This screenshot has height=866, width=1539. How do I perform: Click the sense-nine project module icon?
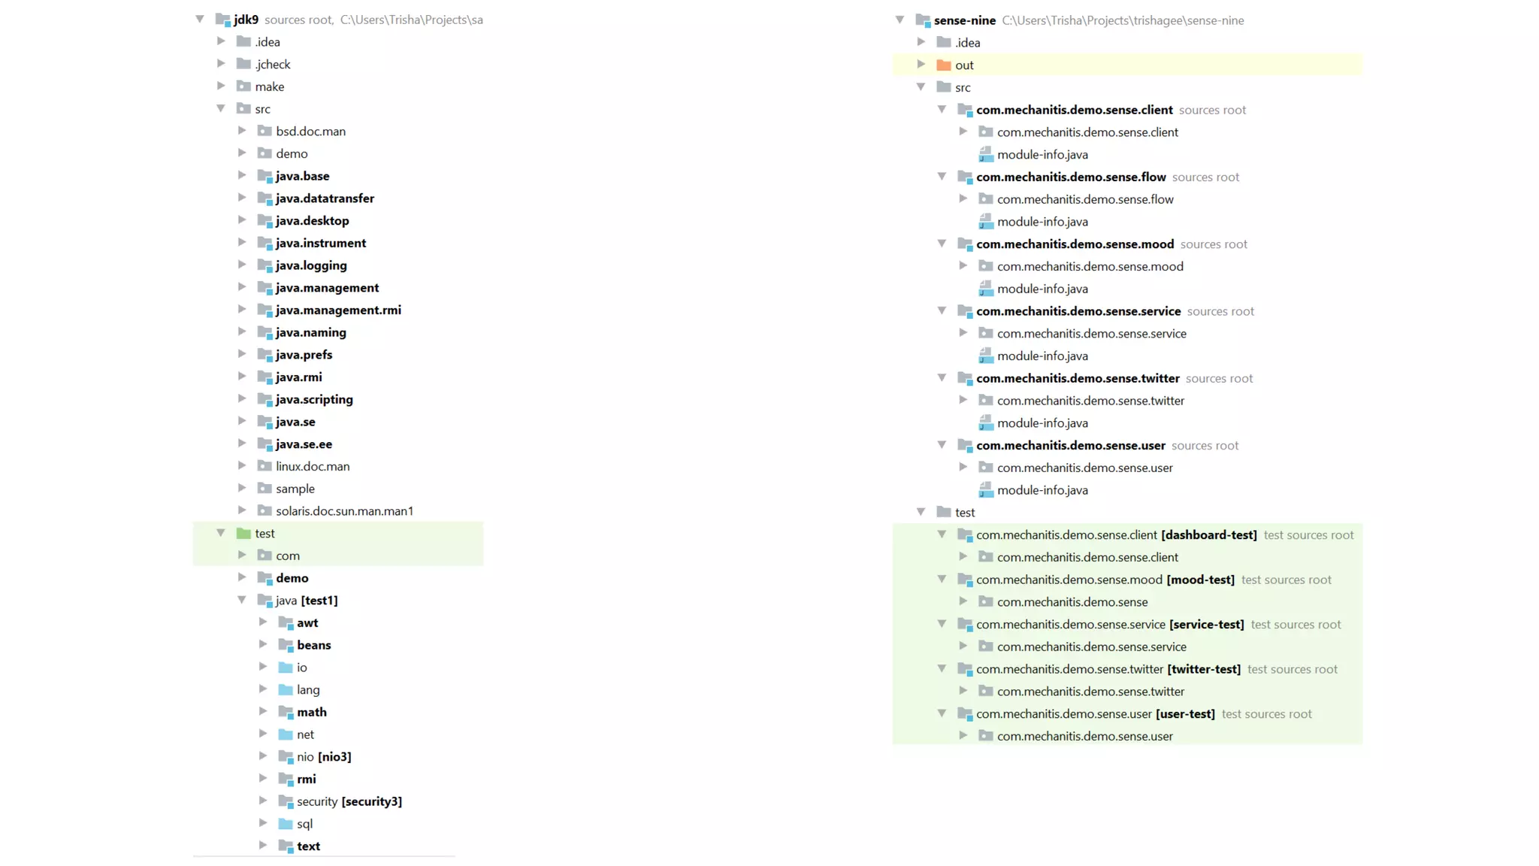923,20
